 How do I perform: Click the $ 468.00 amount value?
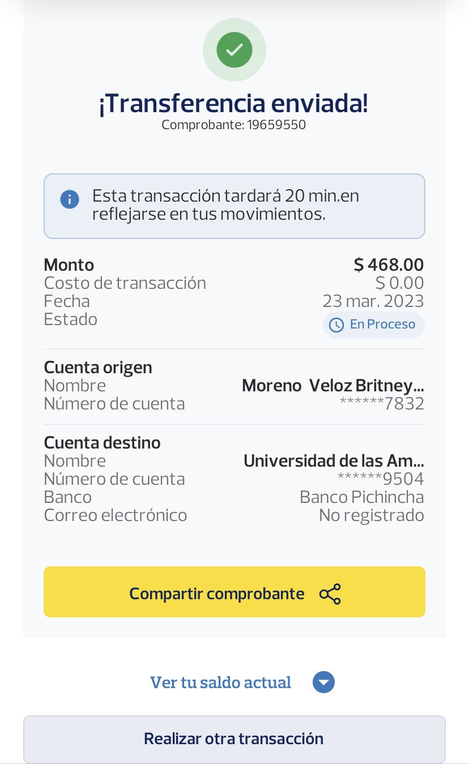click(x=389, y=264)
